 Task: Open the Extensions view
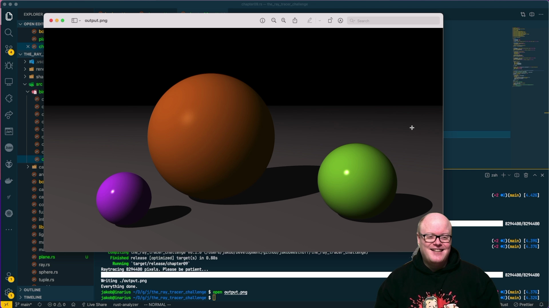(9, 98)
